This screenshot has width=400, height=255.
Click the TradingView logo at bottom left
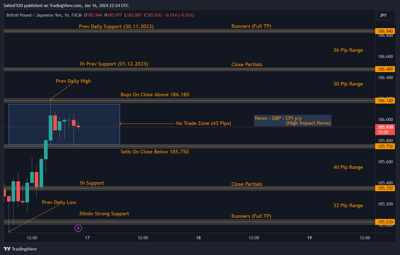[x=20, y=249]
